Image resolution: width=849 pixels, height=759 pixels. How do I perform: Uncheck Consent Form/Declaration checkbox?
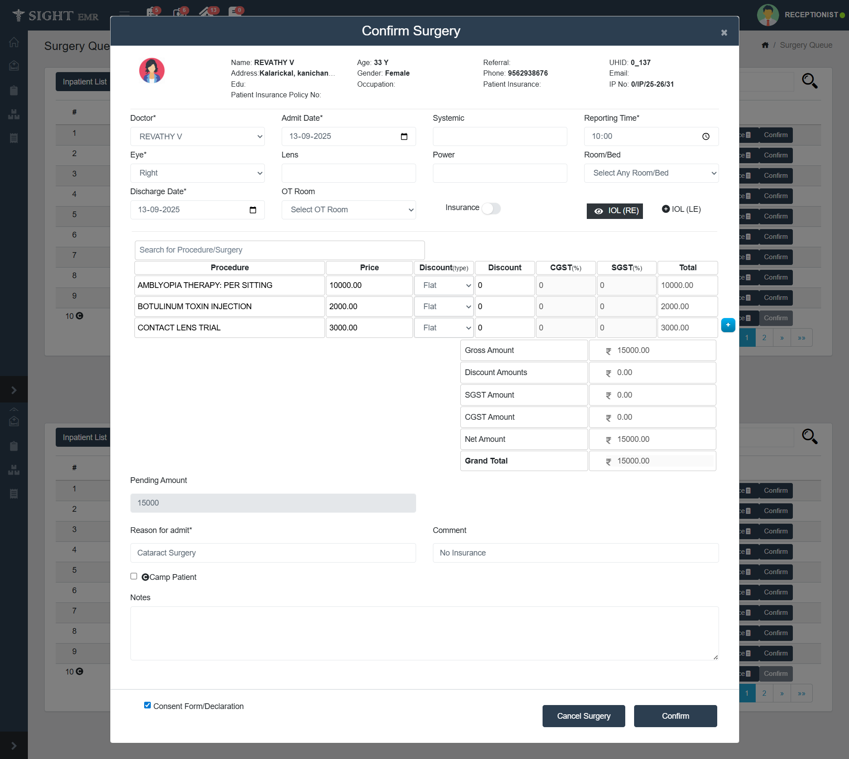[147, 705]
